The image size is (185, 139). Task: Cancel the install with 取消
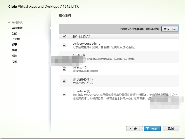click(x=171, y=129)
